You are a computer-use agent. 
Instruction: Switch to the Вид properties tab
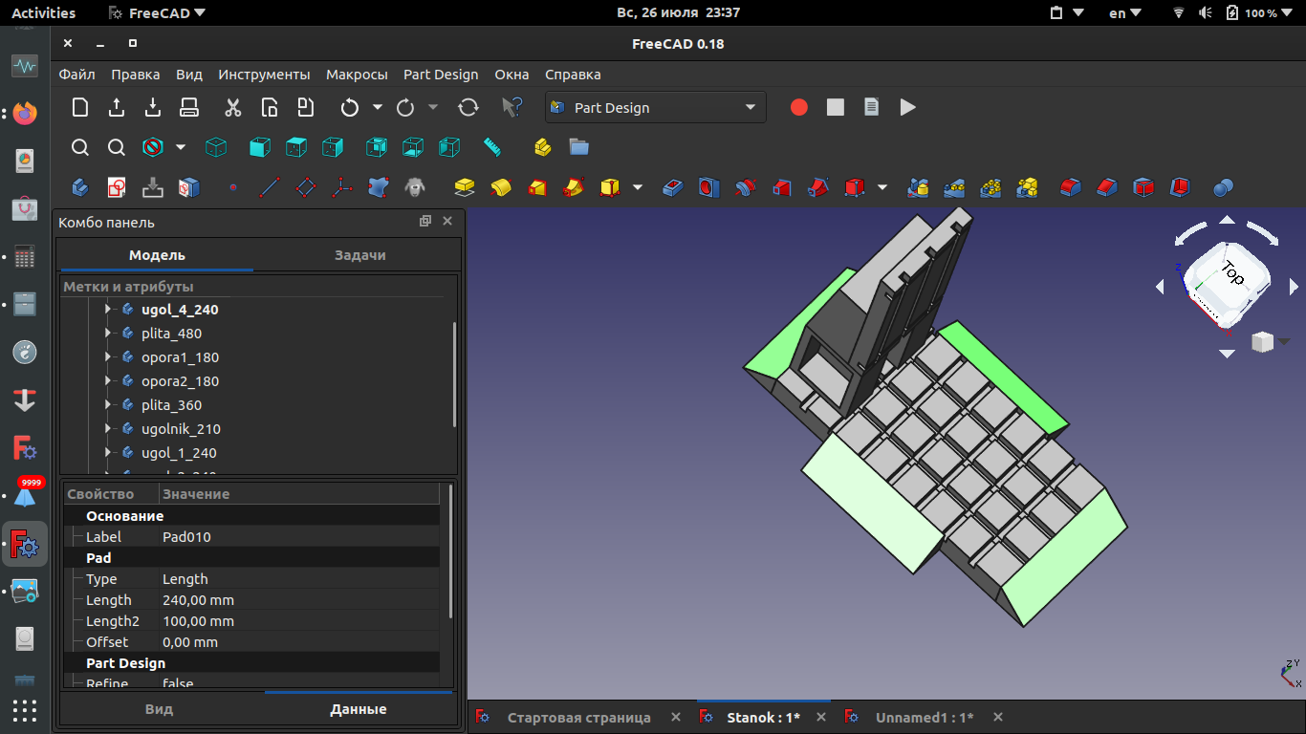tap(159, 709)
